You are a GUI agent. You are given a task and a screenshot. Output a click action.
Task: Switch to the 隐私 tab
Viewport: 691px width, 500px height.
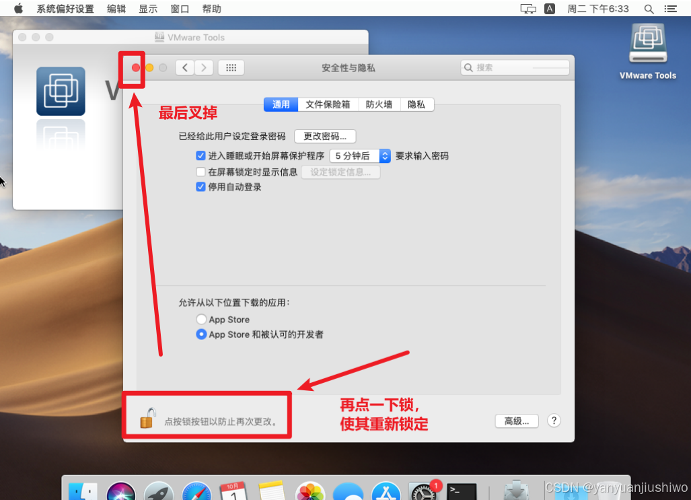pyautogui.click(x=416, y=104)
